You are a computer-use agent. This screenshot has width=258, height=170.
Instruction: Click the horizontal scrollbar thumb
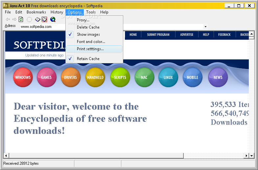96,156
